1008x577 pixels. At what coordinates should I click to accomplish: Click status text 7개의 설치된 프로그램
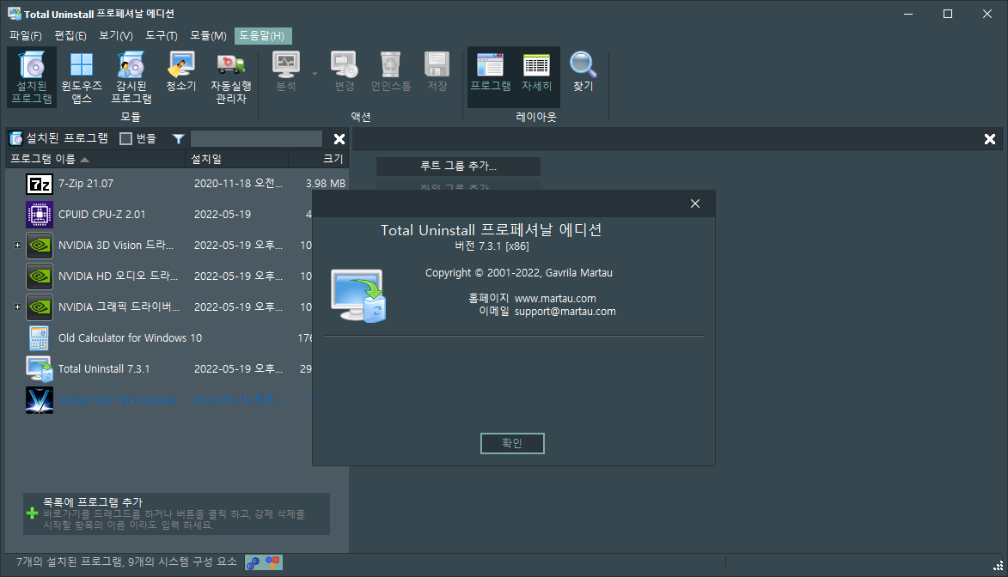(70, 562)
